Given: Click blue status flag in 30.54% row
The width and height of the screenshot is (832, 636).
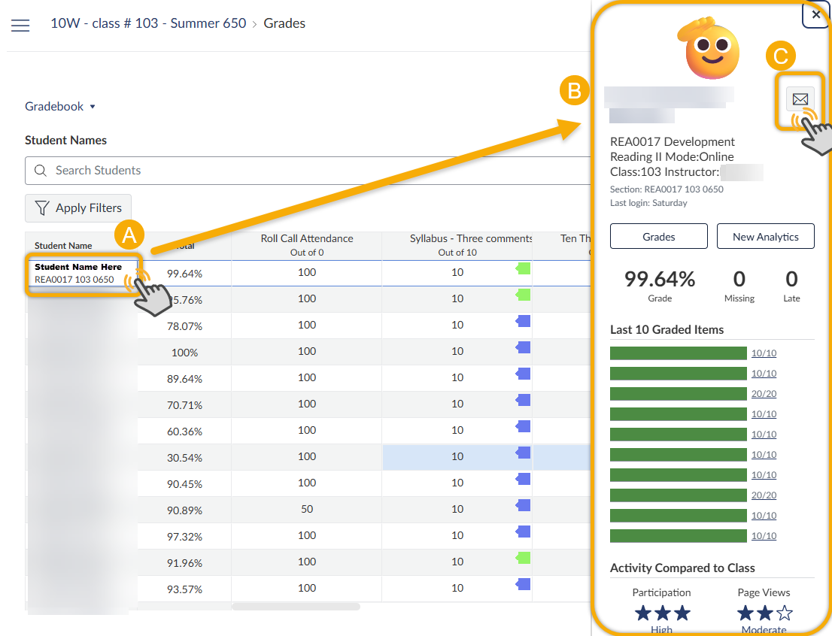Looking at the screenshot, I should coord(523,453).
